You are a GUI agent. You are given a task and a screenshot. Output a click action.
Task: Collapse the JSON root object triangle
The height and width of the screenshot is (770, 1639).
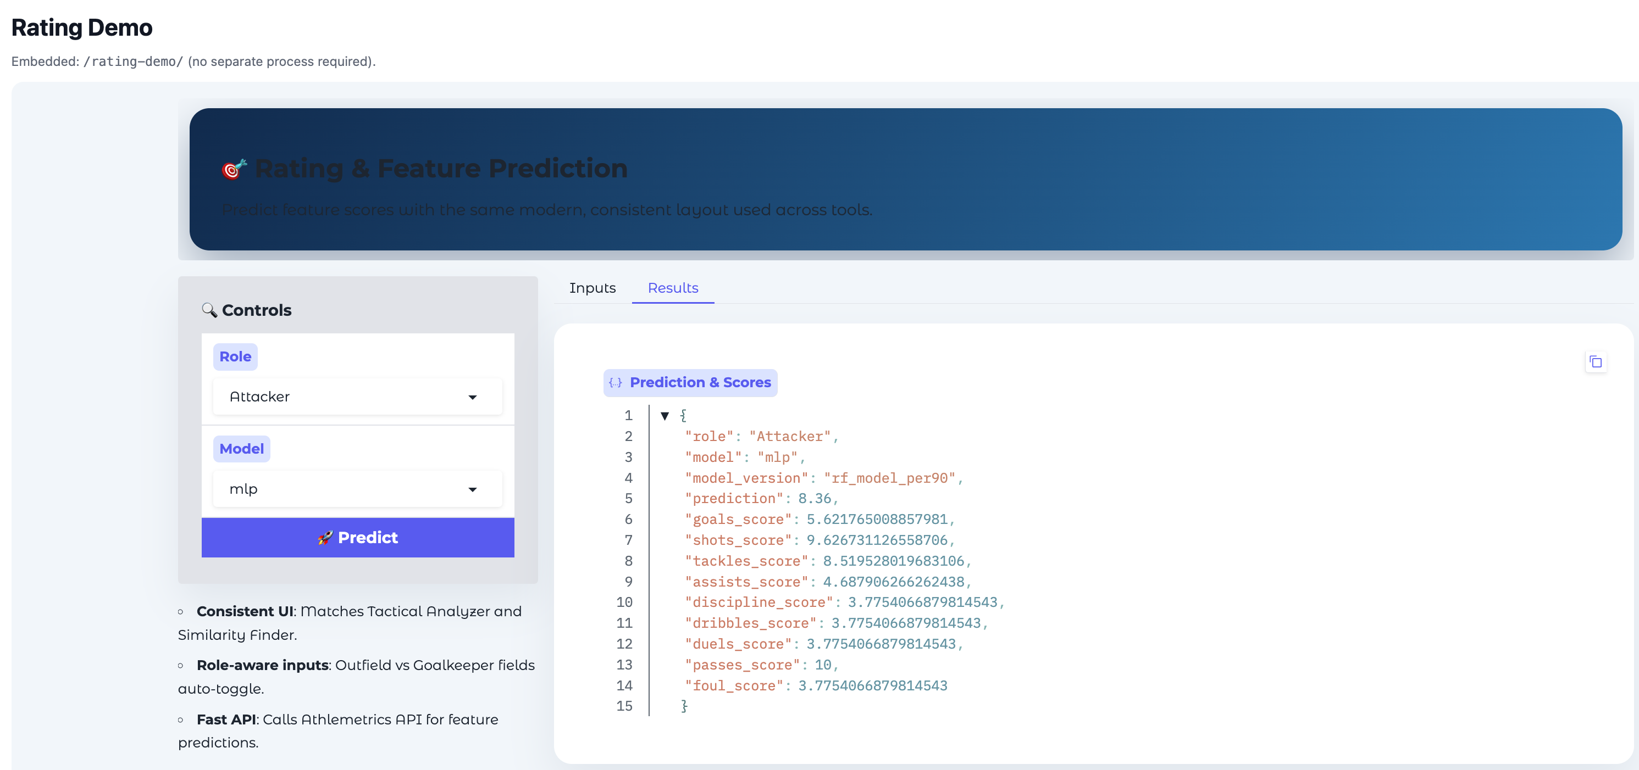pos(665,416)
